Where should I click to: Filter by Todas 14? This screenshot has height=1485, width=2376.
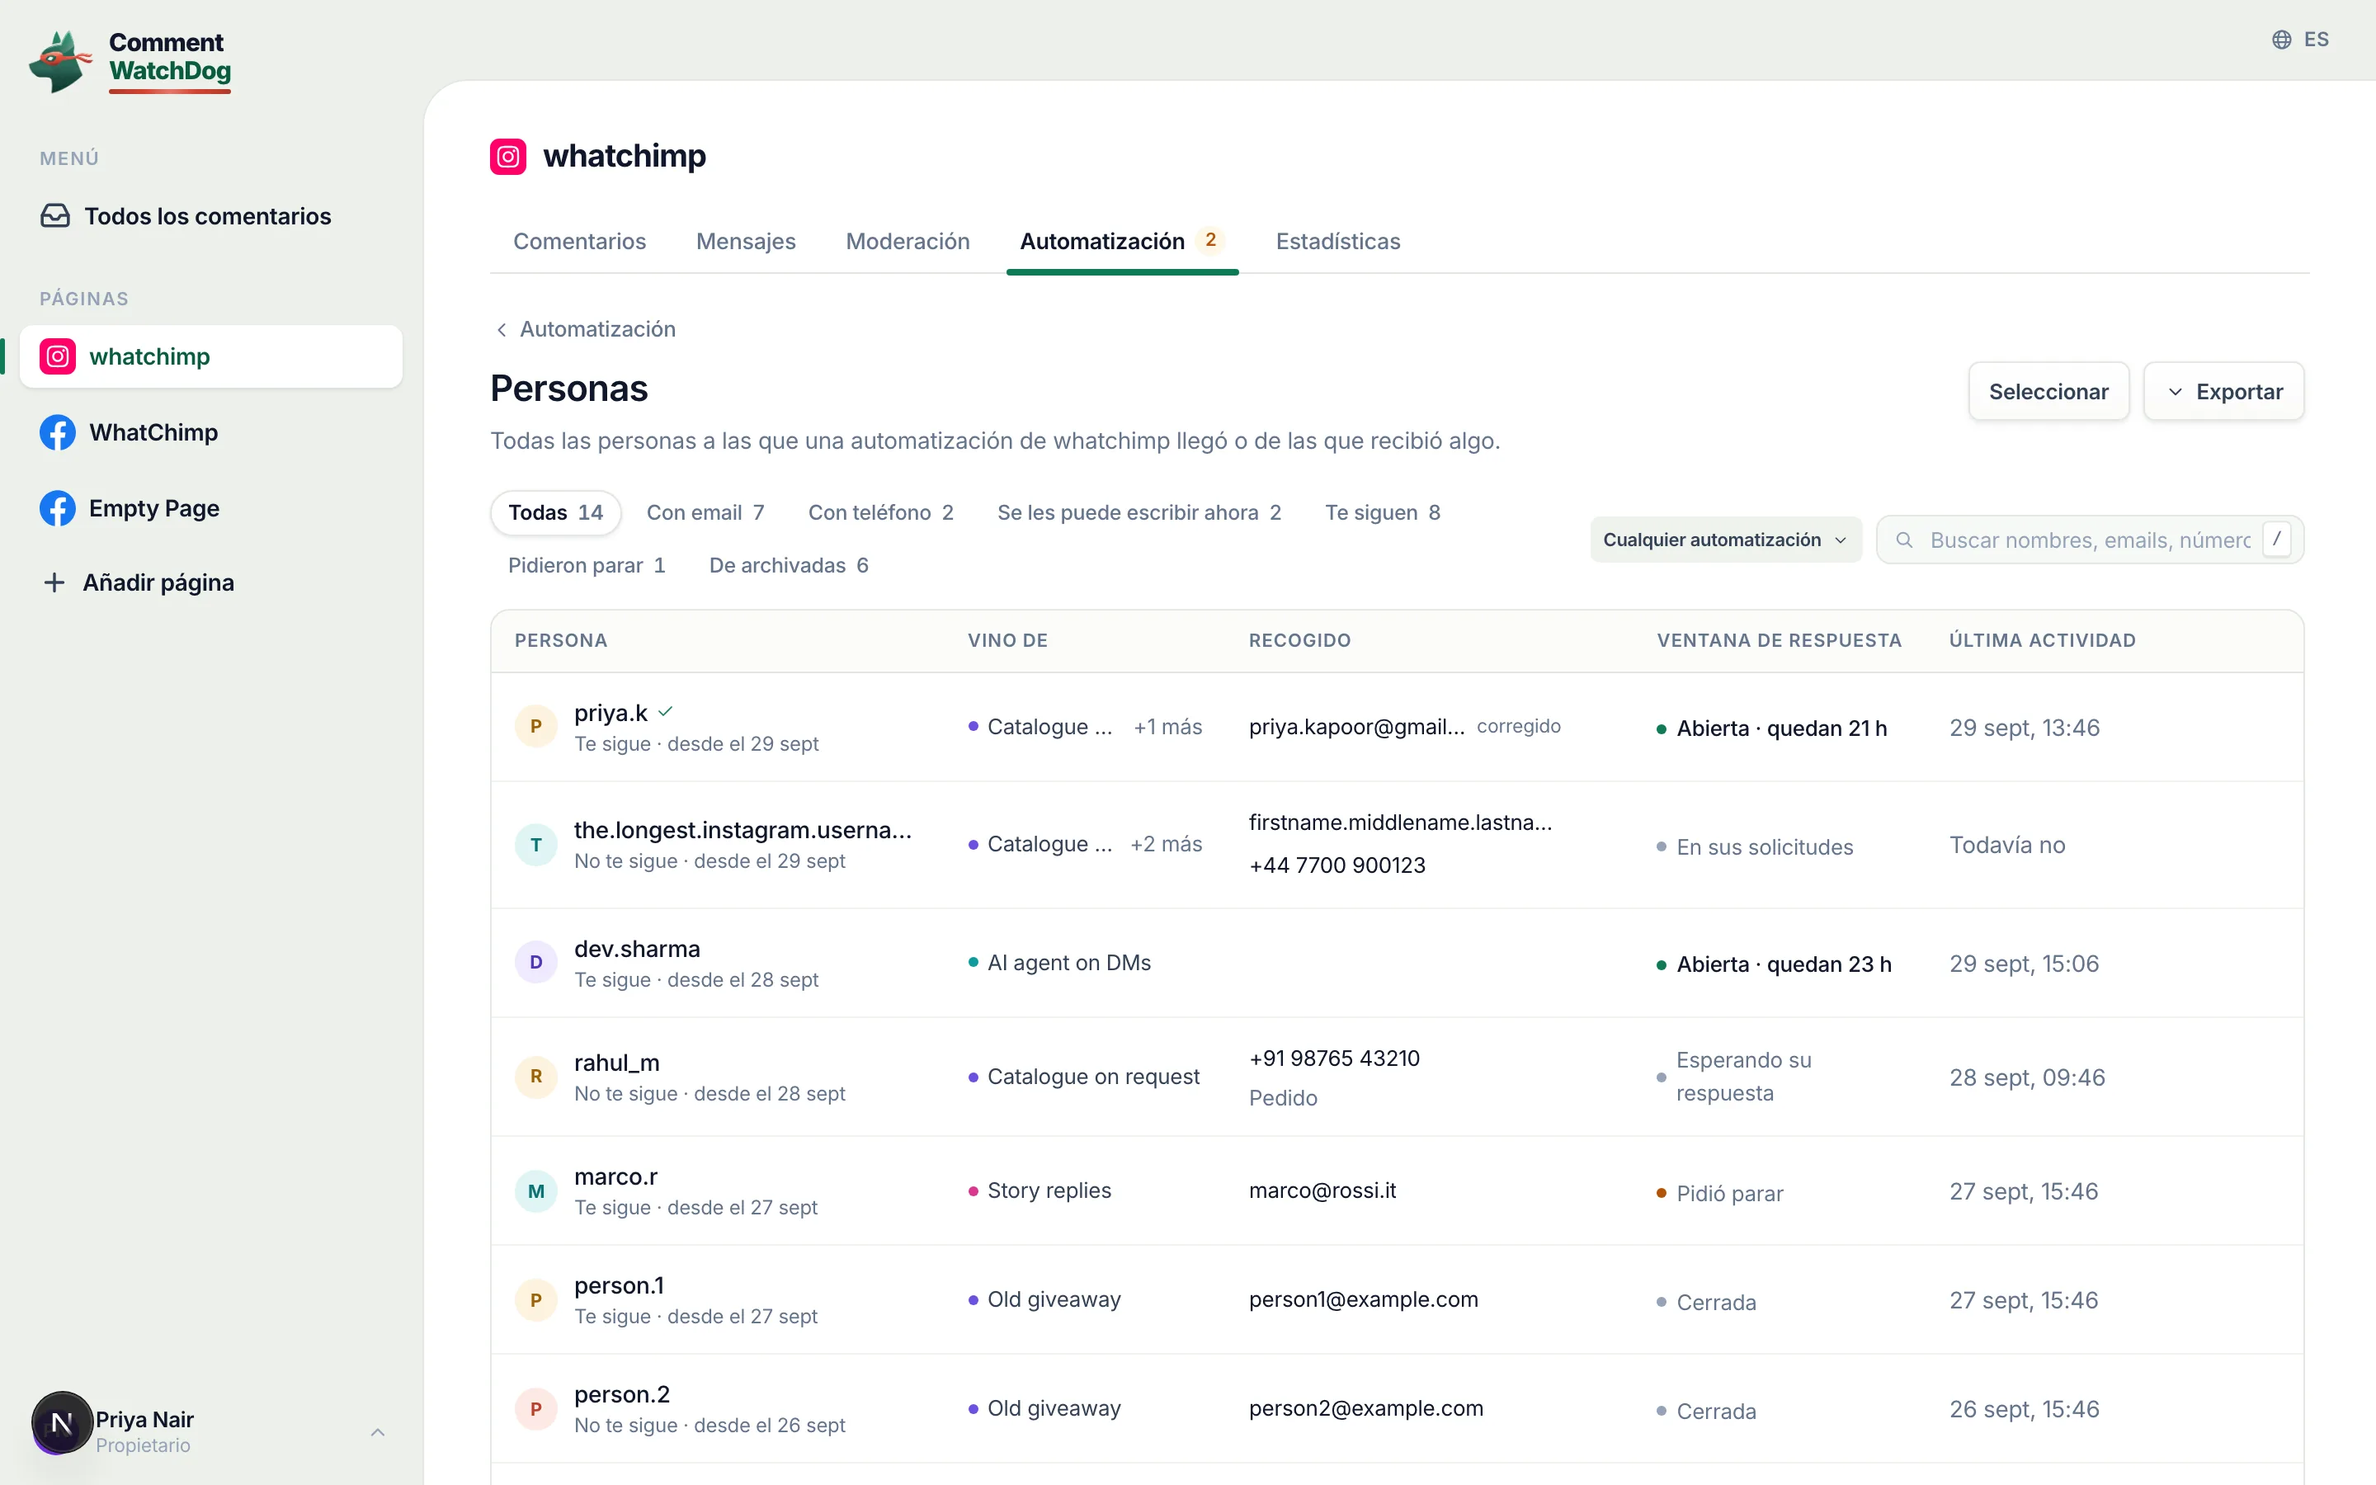coord(556,512)
